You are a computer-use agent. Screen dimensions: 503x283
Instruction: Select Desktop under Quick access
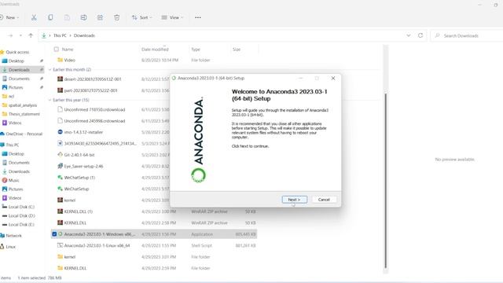(16, 61)
